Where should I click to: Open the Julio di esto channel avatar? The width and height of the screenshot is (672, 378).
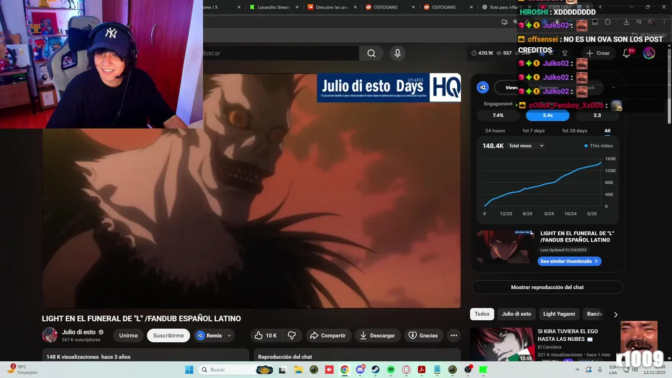click(x=50, y=335)
